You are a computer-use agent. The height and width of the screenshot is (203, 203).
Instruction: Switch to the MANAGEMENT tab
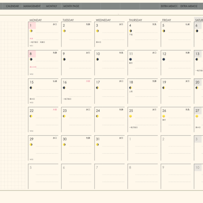(32, 6)
